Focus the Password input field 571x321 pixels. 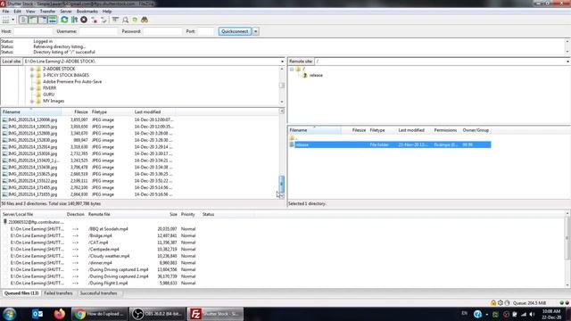(162, 31)
